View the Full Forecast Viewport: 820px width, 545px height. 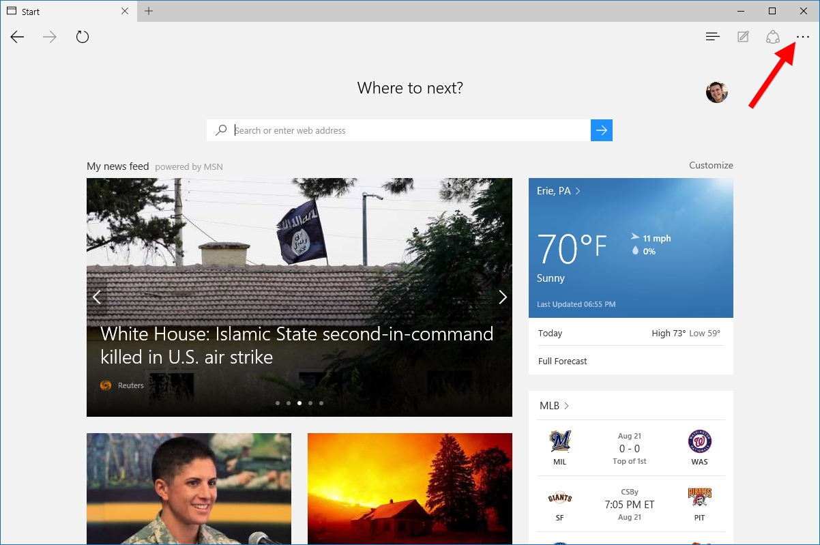562,361
